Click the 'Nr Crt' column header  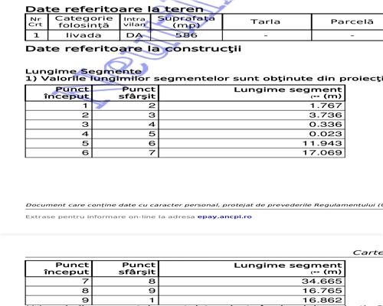click(36, 22)
